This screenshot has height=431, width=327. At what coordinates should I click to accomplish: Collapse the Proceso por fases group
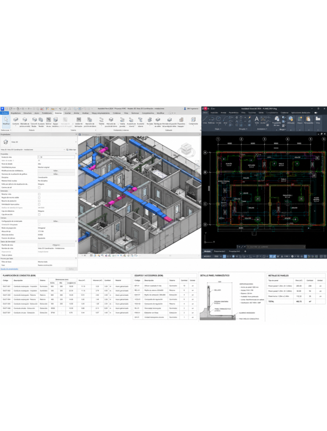76,258
